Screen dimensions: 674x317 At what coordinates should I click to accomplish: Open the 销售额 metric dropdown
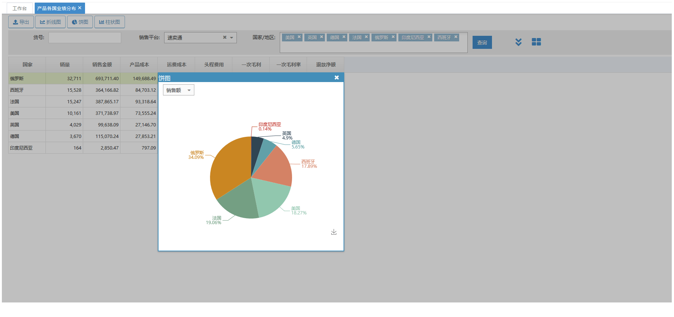[178, 90]
